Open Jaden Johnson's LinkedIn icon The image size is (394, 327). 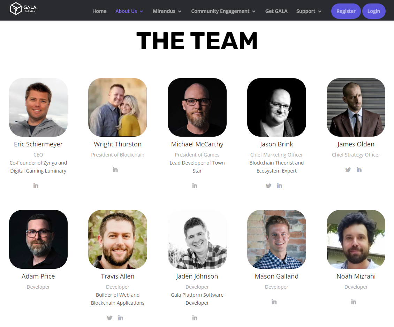tap(195, 318)
